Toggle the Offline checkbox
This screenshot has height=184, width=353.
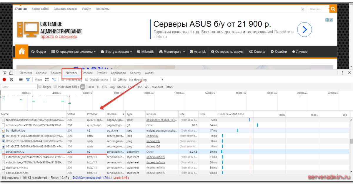coord(114,79)
